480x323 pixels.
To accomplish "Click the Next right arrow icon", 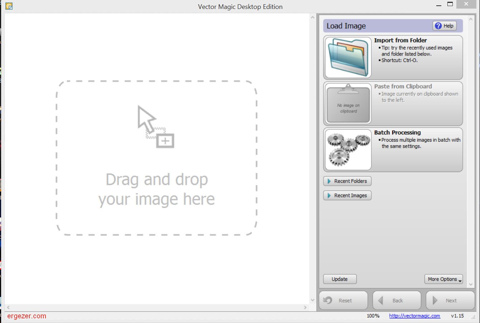I will [x=435, y=300].
